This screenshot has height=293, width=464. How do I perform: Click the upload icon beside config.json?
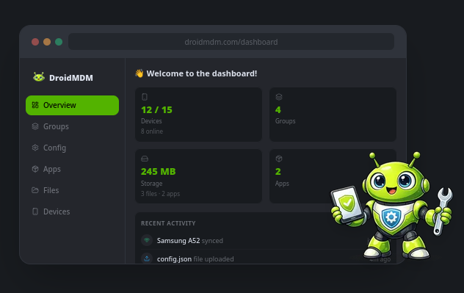(147, 258)
